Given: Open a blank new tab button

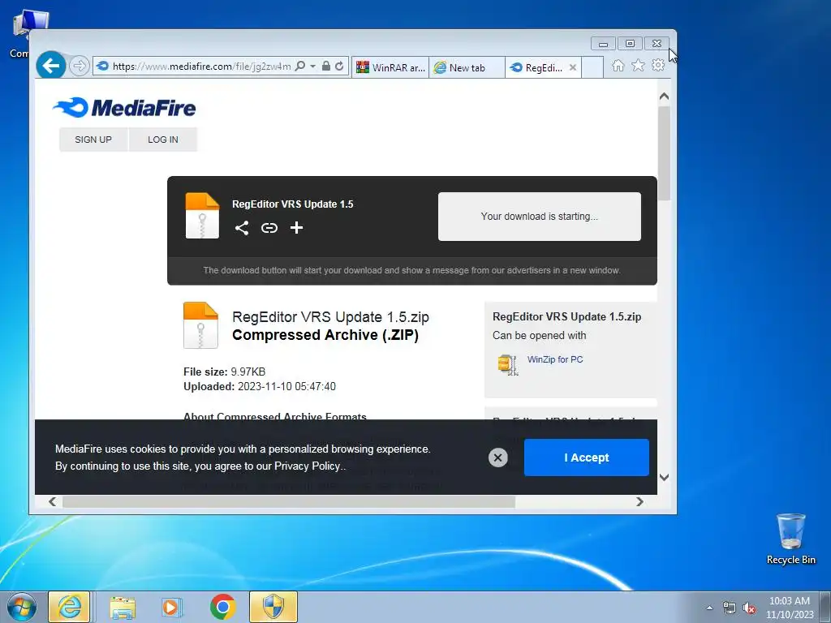Looking at the screenshot, I should 592,67.
